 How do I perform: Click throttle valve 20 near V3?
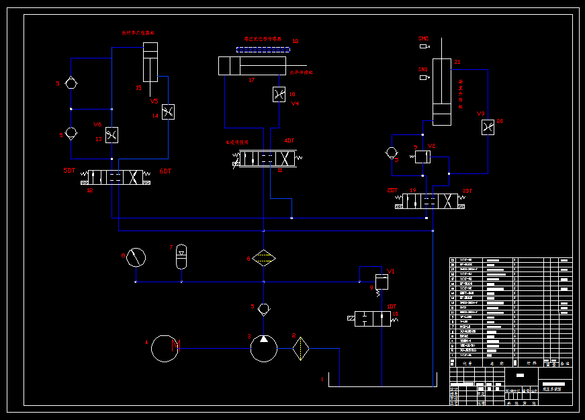tap(488, 127)
